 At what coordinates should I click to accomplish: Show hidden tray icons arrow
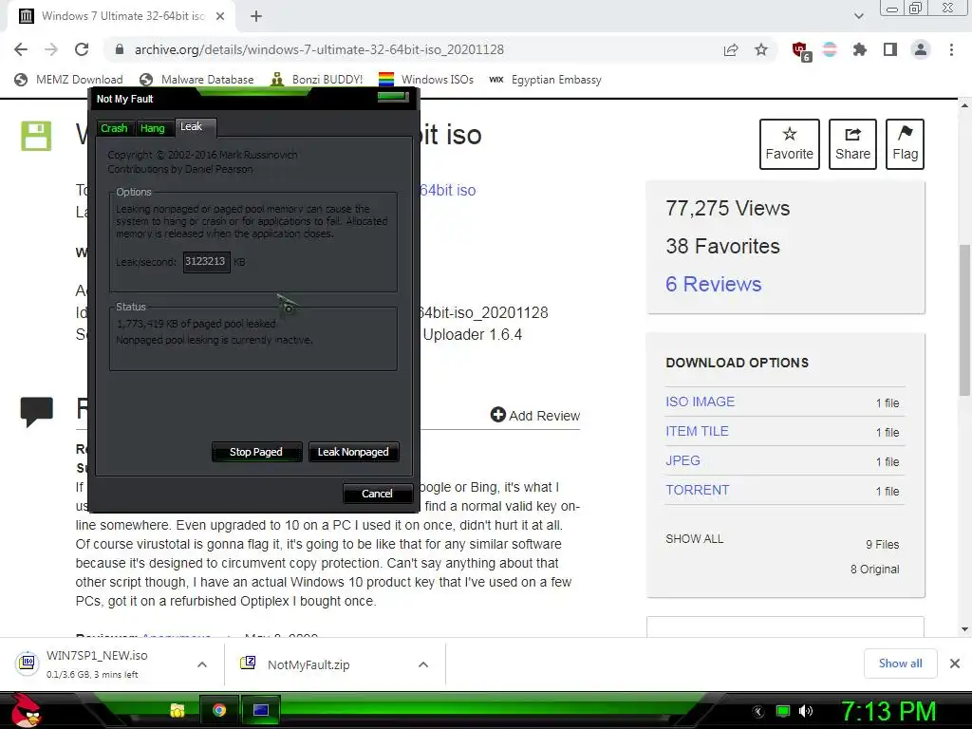pos(758,712)
